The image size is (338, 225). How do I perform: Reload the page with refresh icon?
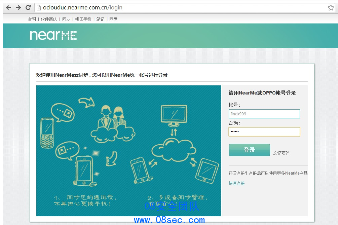[x=28, y=7]
